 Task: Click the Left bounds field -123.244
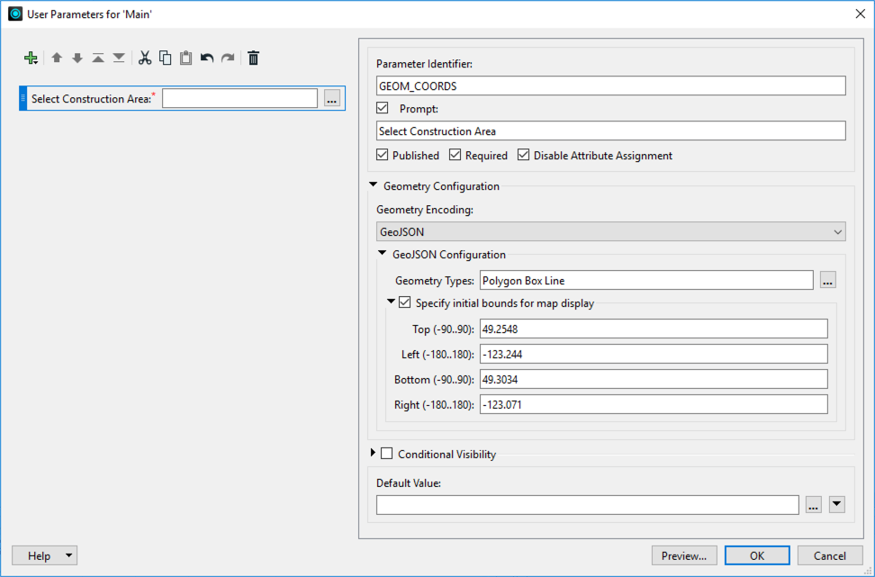654,354
